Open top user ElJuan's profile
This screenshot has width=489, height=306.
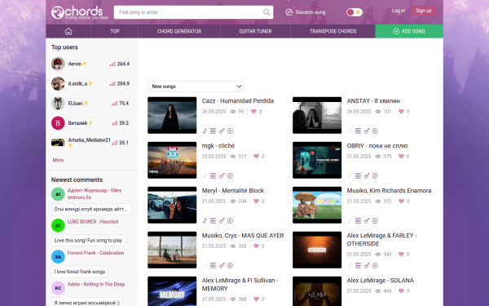(x=75, y=104)
